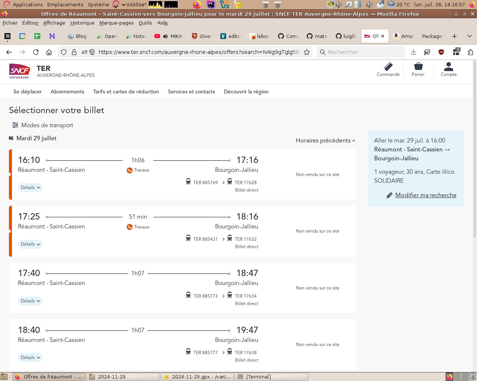Screen dimensions: 477x381
Task: Open the uBlock Origin shield extension icon
Action: click(441, 52)
